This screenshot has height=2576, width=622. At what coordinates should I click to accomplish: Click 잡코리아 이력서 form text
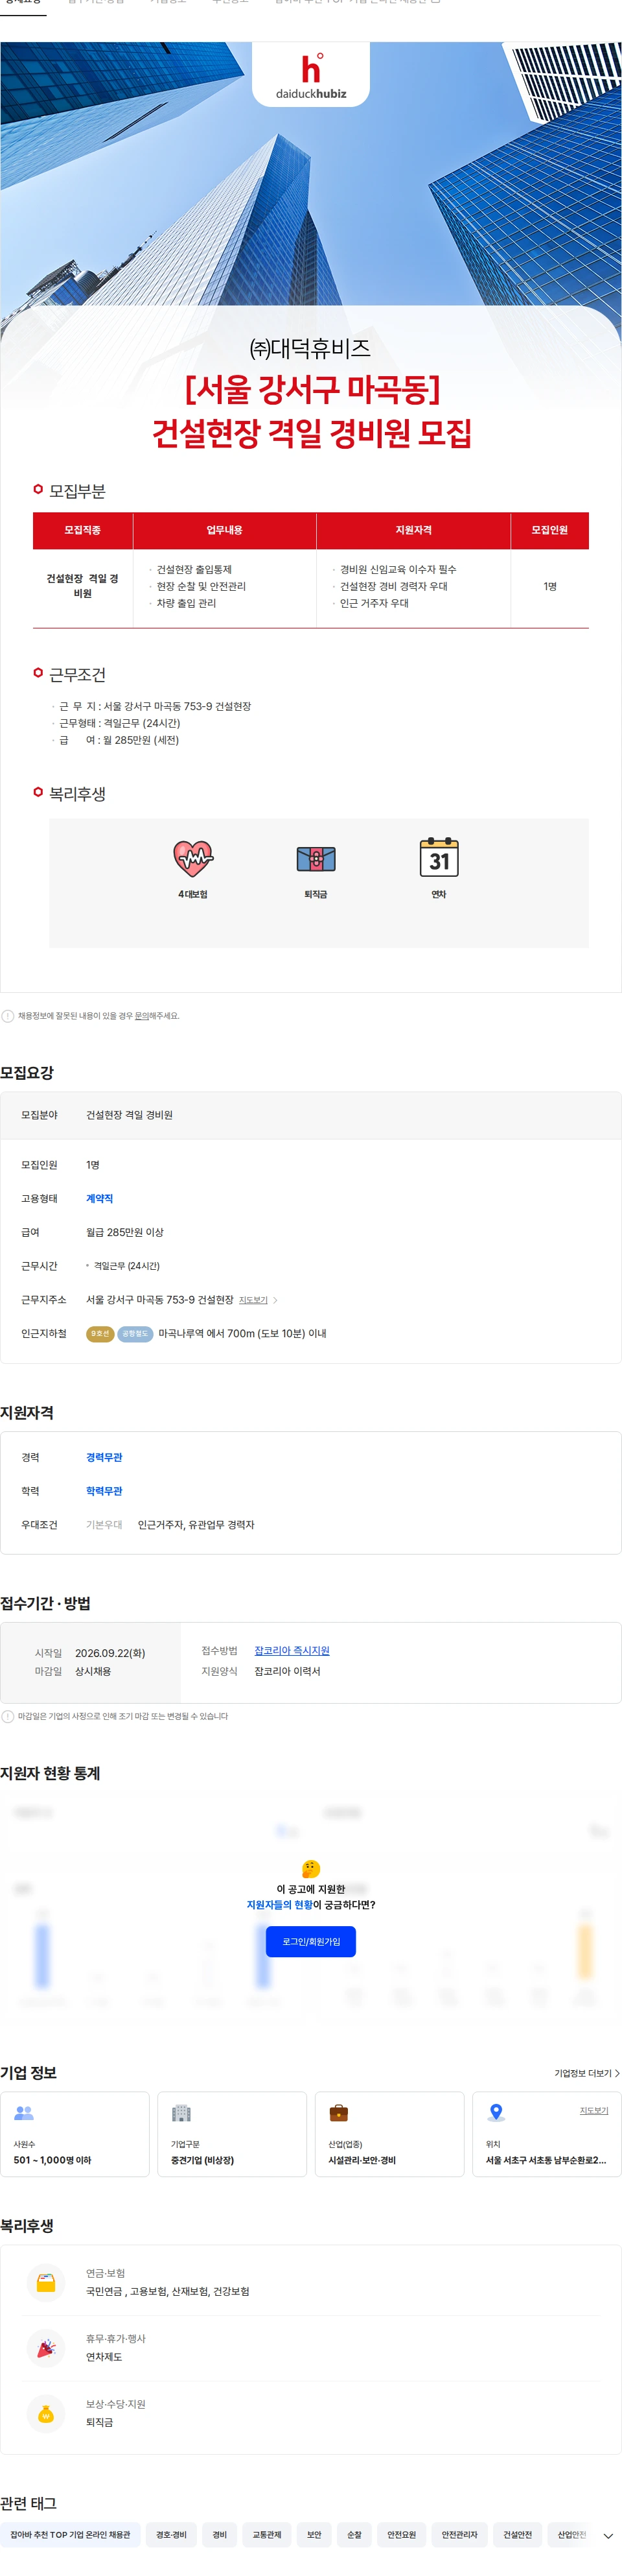(288, 1671)
